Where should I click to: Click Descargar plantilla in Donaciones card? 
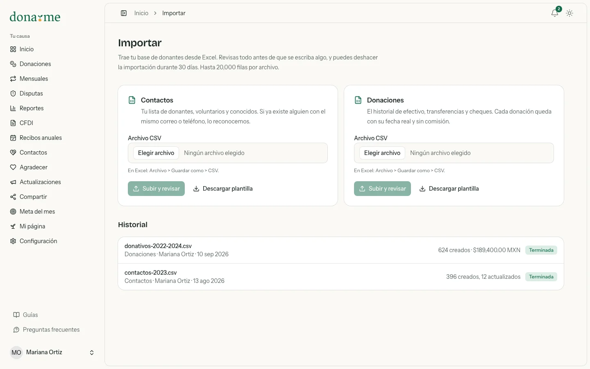click(x=449, y=189)
